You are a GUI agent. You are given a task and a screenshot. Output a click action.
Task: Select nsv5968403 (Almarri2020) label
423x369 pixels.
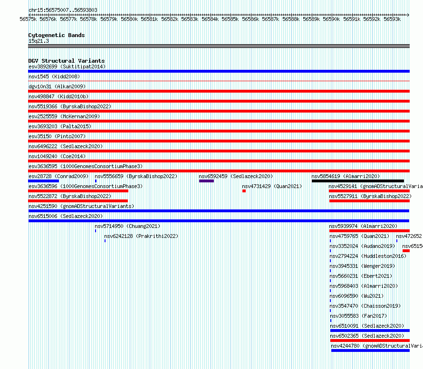[364, 286]
